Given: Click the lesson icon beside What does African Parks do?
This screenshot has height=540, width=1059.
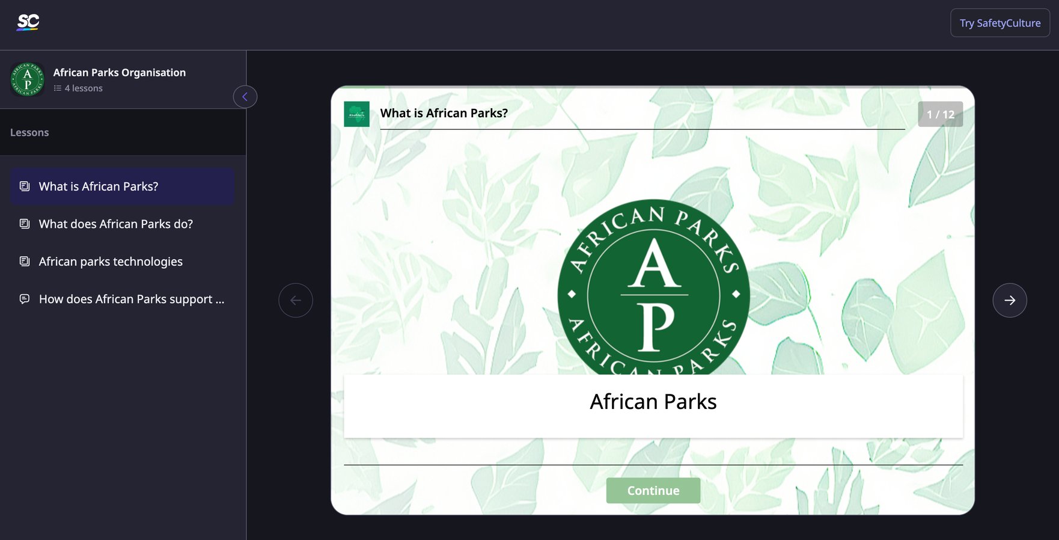Looking at the screenshot, I should (x=25, y=224).
